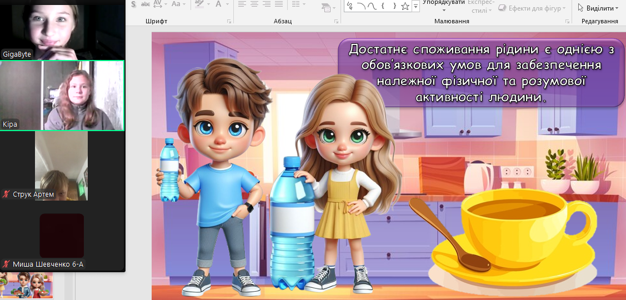Open the Упорядкувати arrange menu
This screenshot has height=300, width=626.
(x=444, y=7)
